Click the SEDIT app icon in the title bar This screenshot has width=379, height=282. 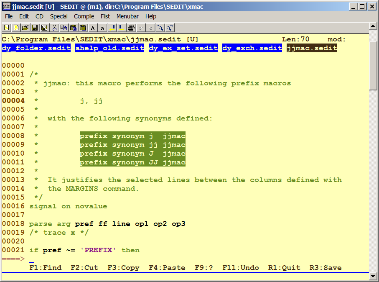tap(7, 7)
